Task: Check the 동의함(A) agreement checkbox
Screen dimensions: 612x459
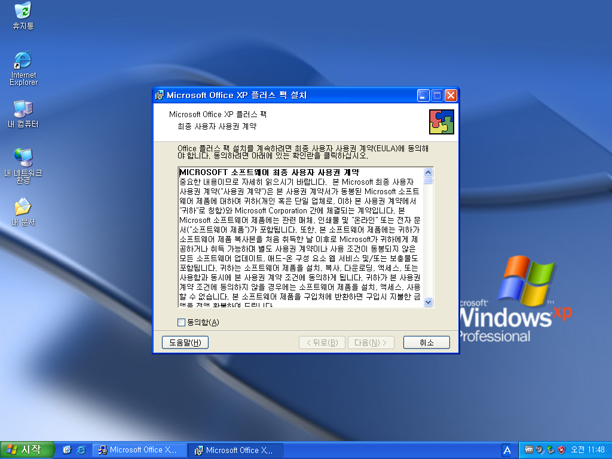Action: tap(181, 322)
